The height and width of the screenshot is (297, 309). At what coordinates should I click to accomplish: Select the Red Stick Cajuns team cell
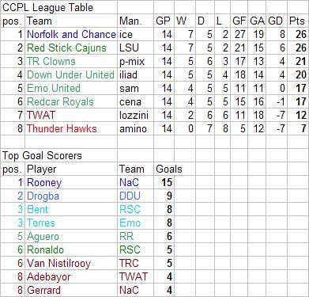[71, 48]
